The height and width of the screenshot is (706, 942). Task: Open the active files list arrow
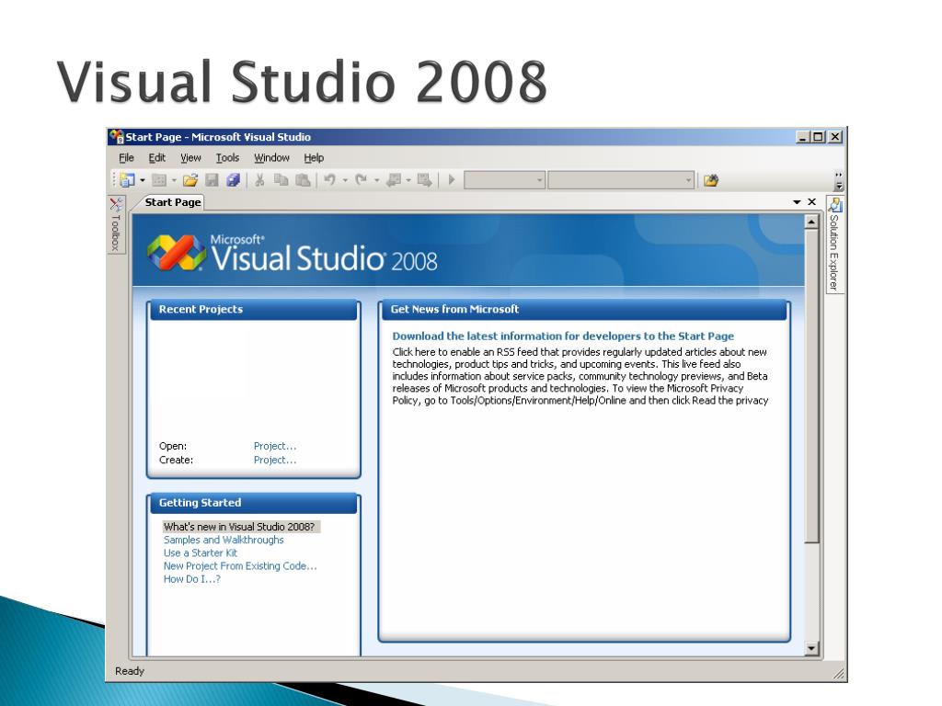tap(797, 202)
